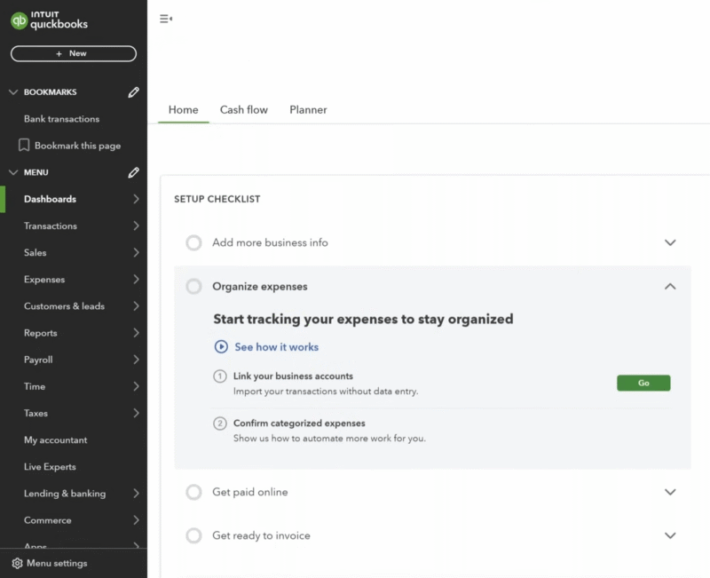The image size is (710, 578).
Task: Open the Bank transactions bookmark
Action: (63, 118)
